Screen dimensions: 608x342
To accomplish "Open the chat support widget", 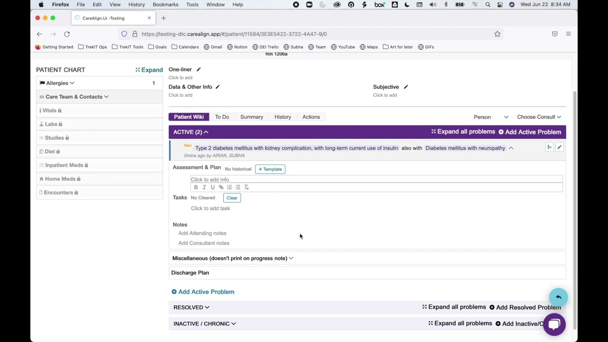I will click(554, 324).
